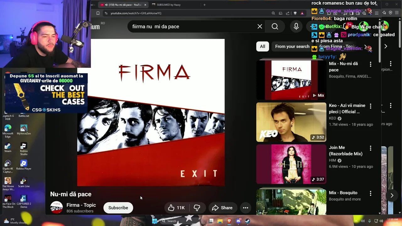
Task: Click the Keo - Azi vii maine pleci title
Action: click(347, 109)
